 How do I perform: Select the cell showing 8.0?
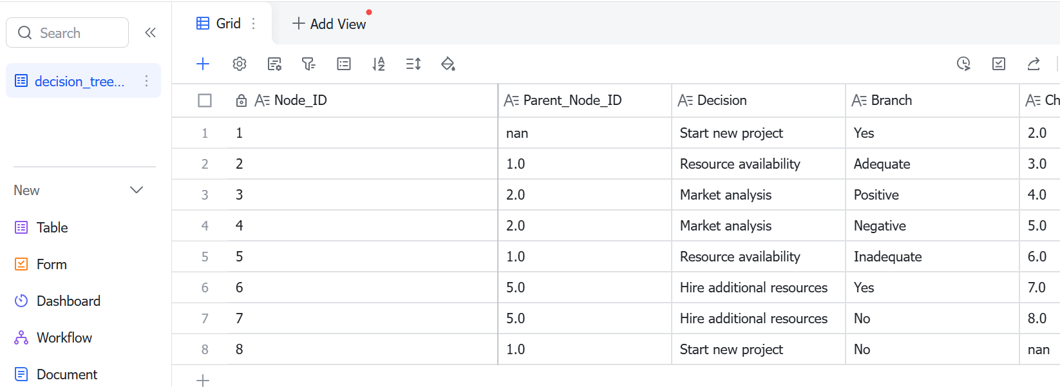(1040, 318)
